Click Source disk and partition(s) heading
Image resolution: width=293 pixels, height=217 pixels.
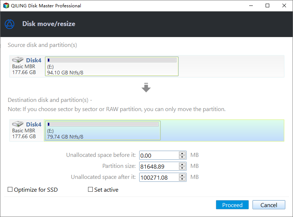[x=42, y=45]
